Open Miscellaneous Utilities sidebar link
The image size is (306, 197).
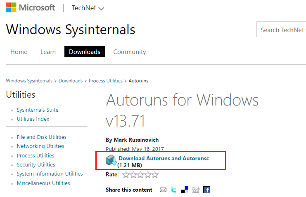(43, 183)
